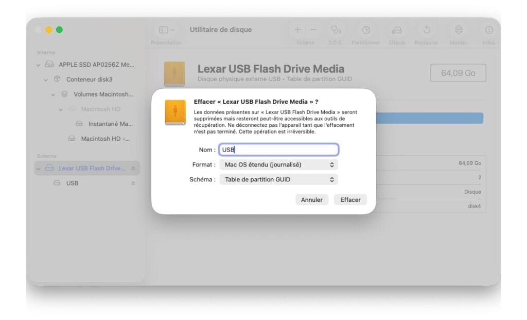Click the Lexar USB Flash Drive Media heading
527x320 pixels.
coord(271,69)
